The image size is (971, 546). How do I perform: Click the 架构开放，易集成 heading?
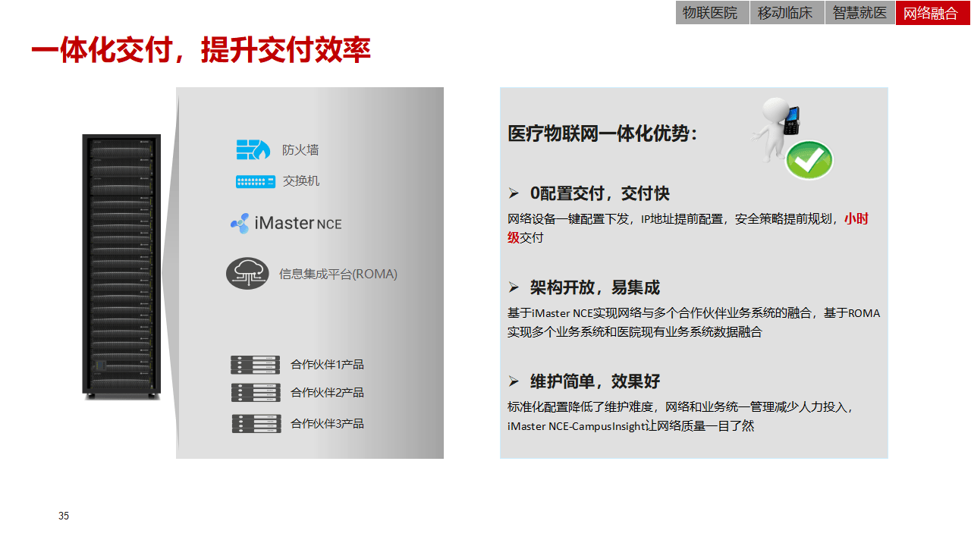[595, 287]
